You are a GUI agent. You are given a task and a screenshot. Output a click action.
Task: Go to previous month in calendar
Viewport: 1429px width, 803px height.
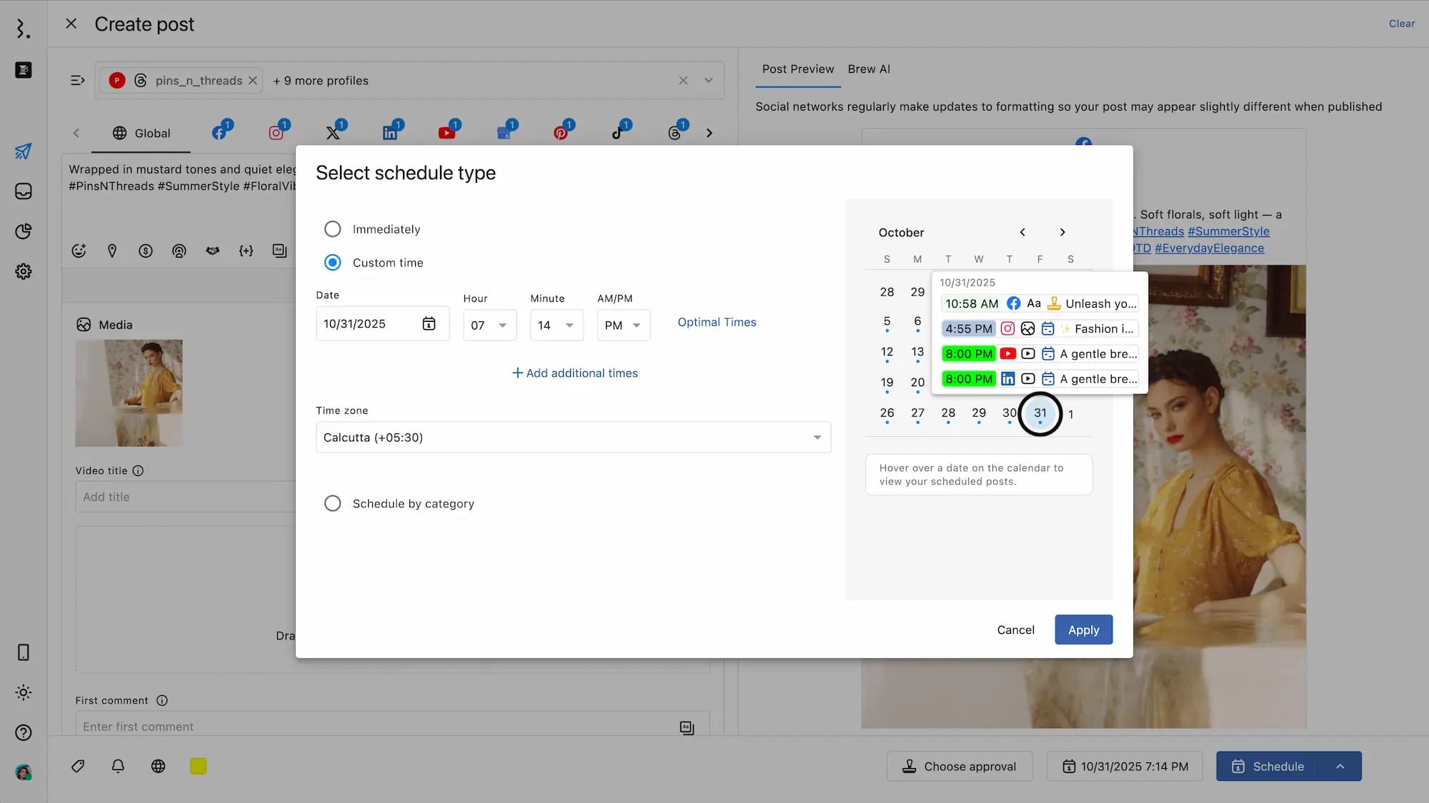(1022, 233)
